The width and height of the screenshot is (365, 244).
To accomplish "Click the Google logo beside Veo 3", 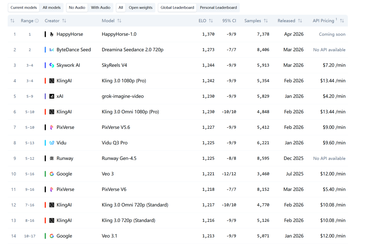I will [x=52, y=174].
